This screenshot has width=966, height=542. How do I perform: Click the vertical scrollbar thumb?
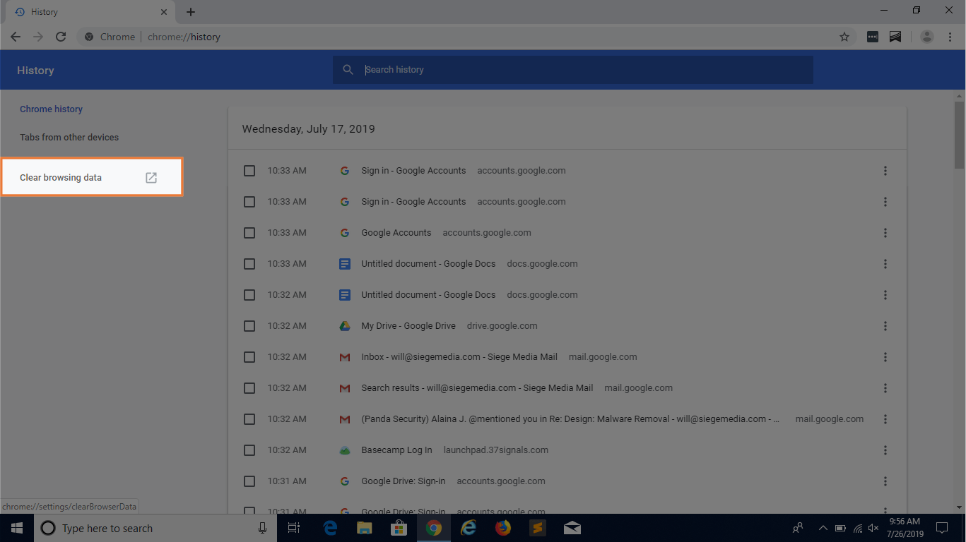959,135
